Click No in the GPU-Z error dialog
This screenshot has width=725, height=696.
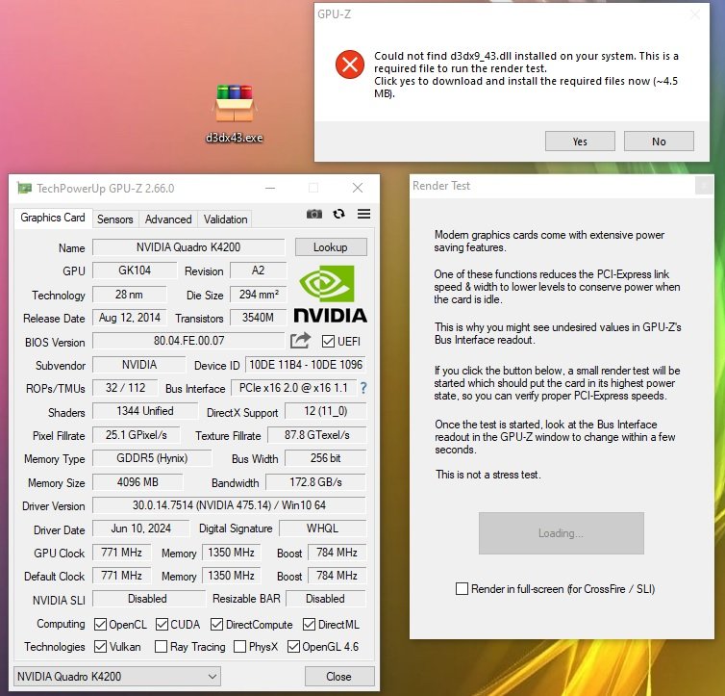pyautogui.click(x=659, y=142)
